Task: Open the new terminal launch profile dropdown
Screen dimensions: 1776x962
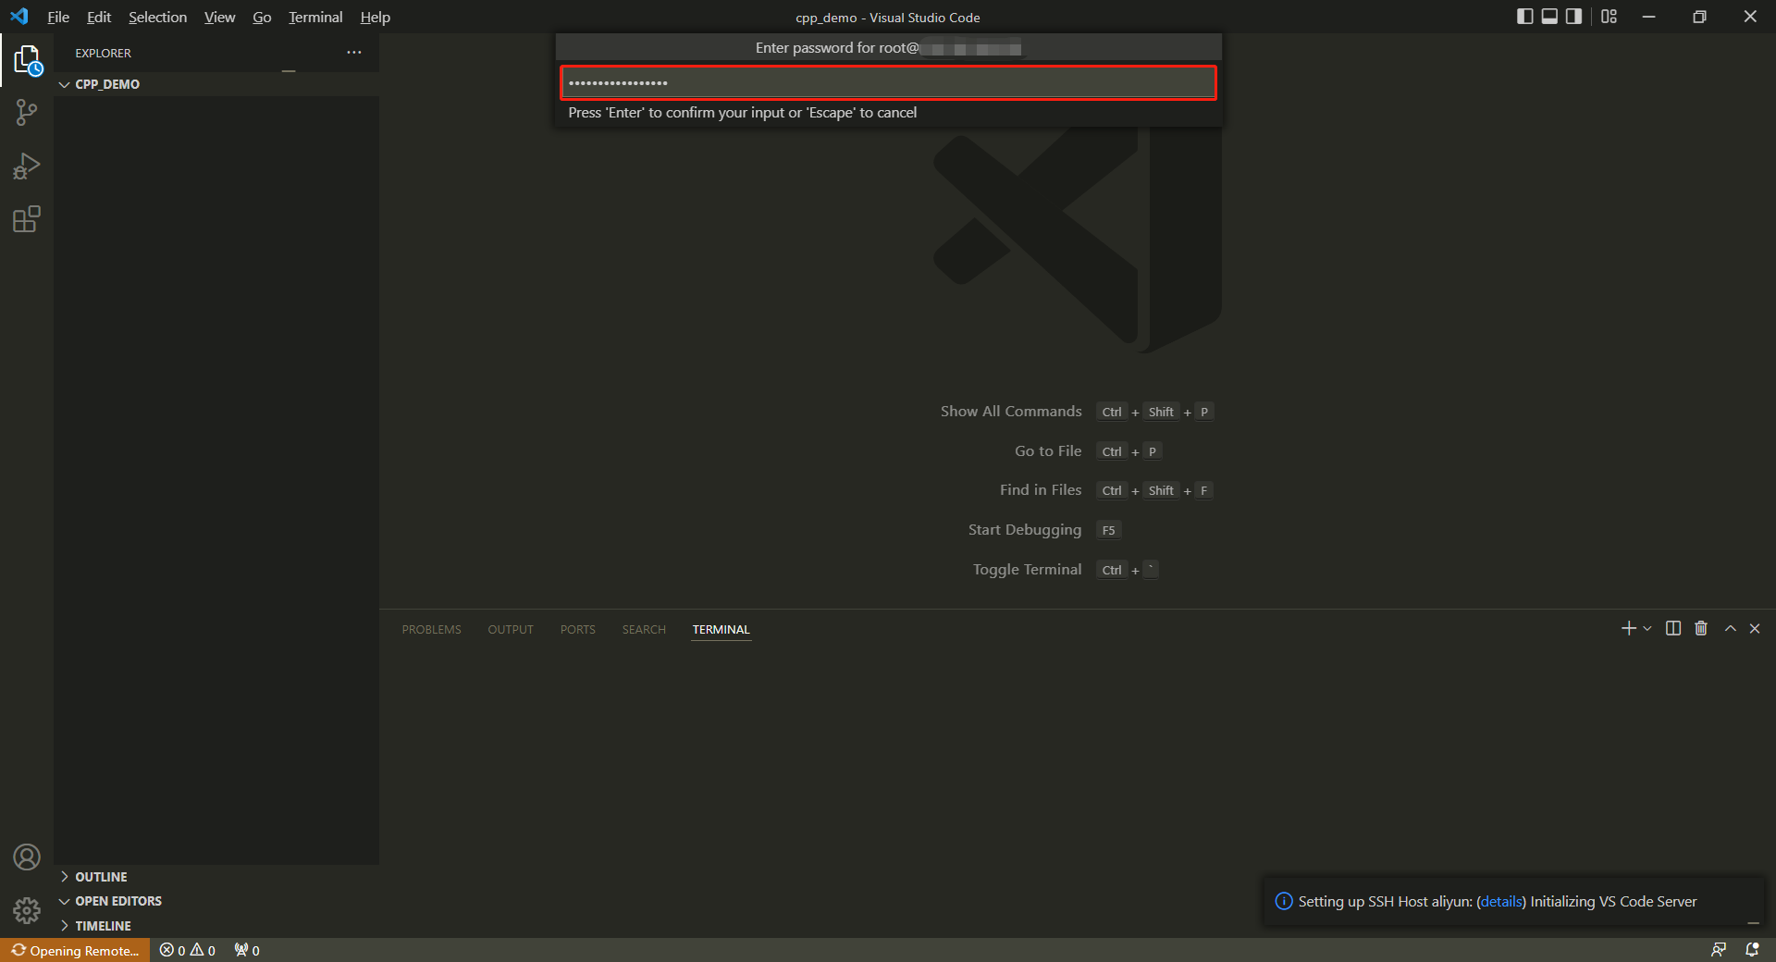Action: tap(1647, 629)
